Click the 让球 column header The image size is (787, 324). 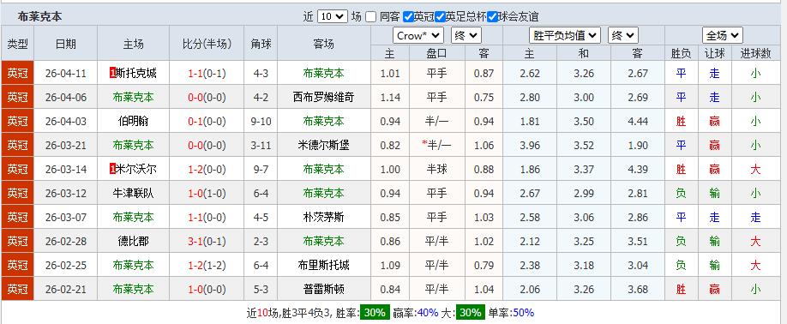pyautogui.click(x=715, y=53)
